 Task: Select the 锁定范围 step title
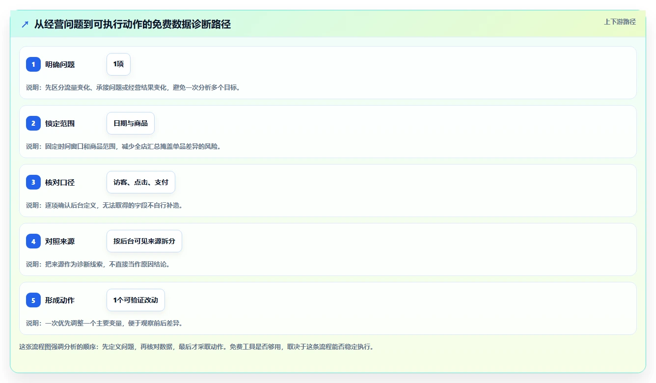point(60,123)
